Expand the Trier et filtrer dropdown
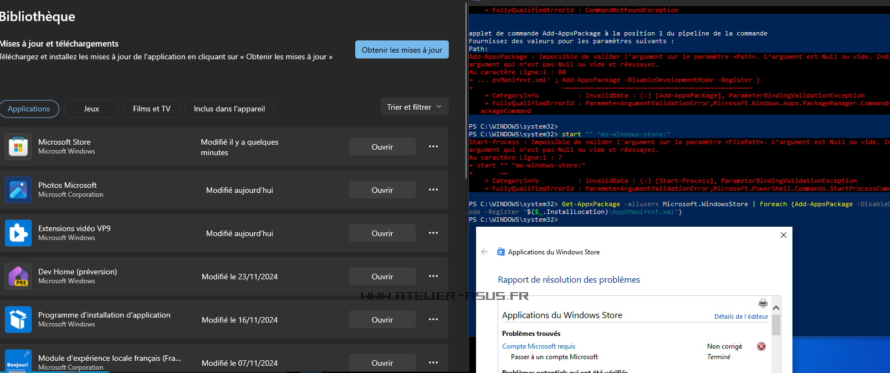Viewport: 890px width, 373px height. pyautogui.click(x=415, y=107)
